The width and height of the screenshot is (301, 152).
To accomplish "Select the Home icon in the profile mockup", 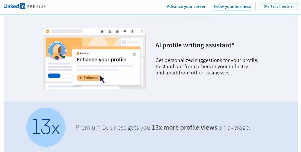I will [102, 31].
